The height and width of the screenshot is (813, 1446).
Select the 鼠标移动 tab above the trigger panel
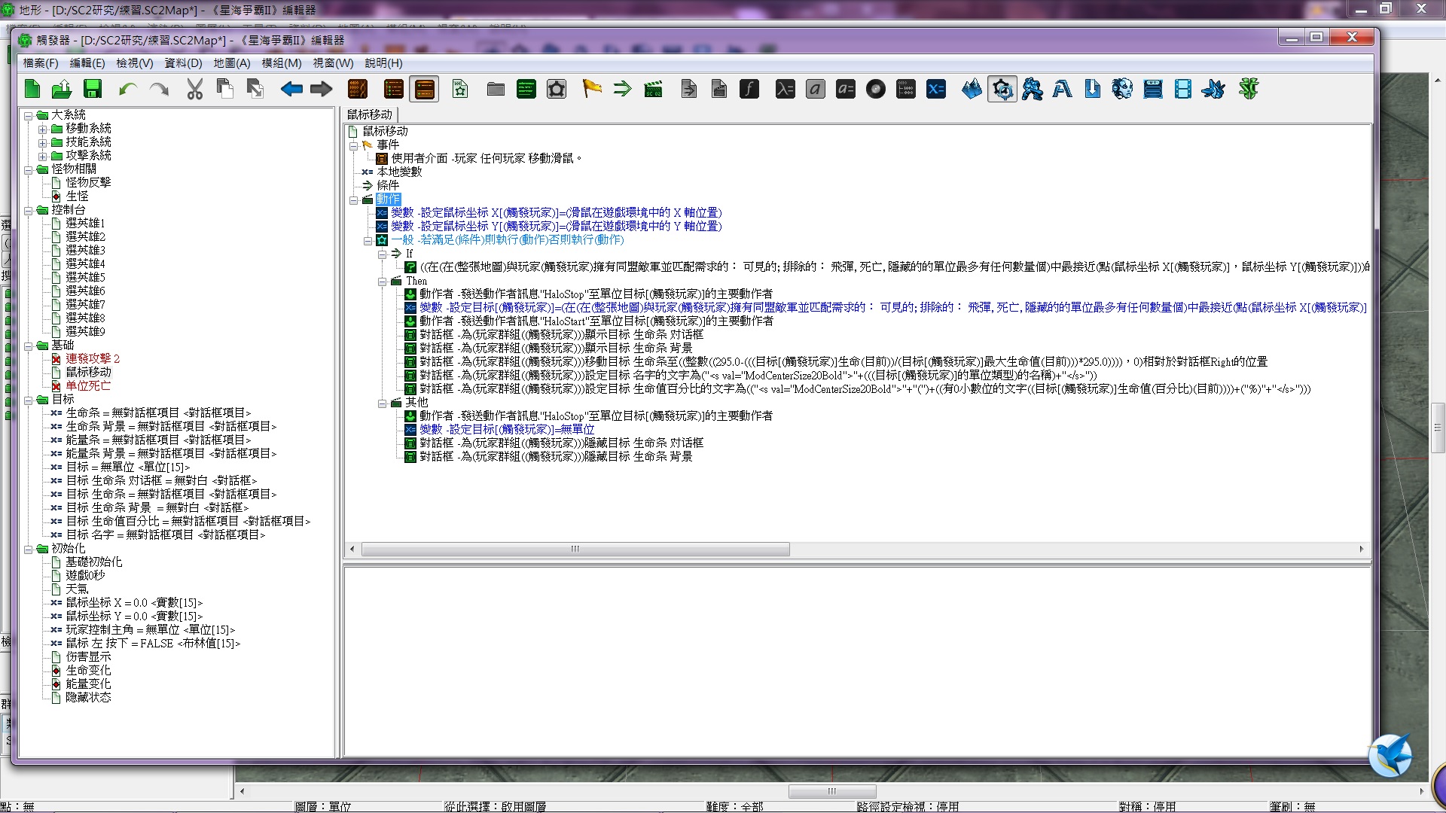pyautogui.click(x=370, y=114)
